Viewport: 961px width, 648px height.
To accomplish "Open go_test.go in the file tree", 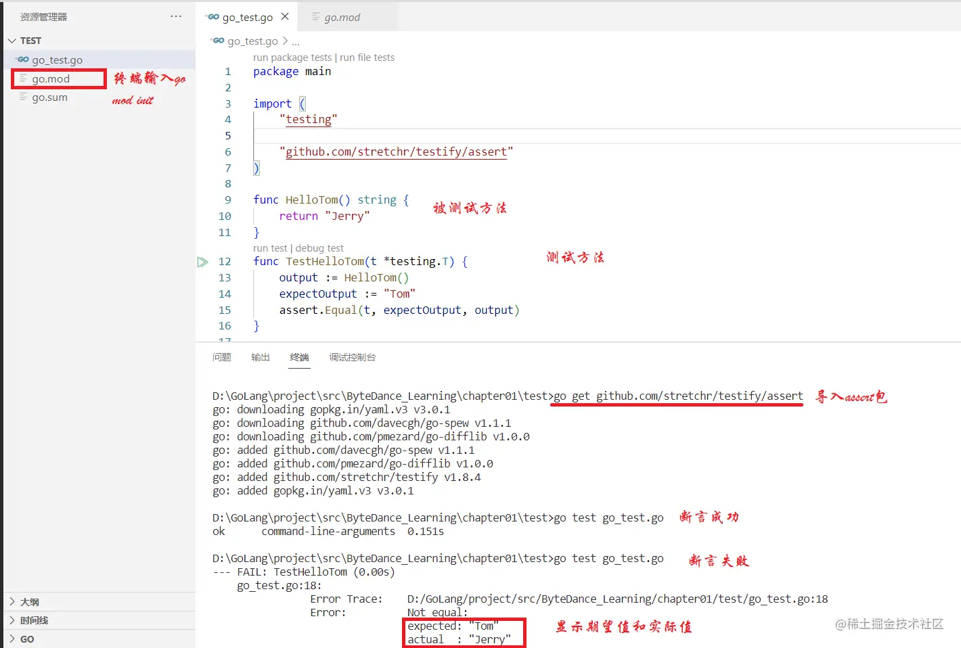I will (x=57, y=60).
